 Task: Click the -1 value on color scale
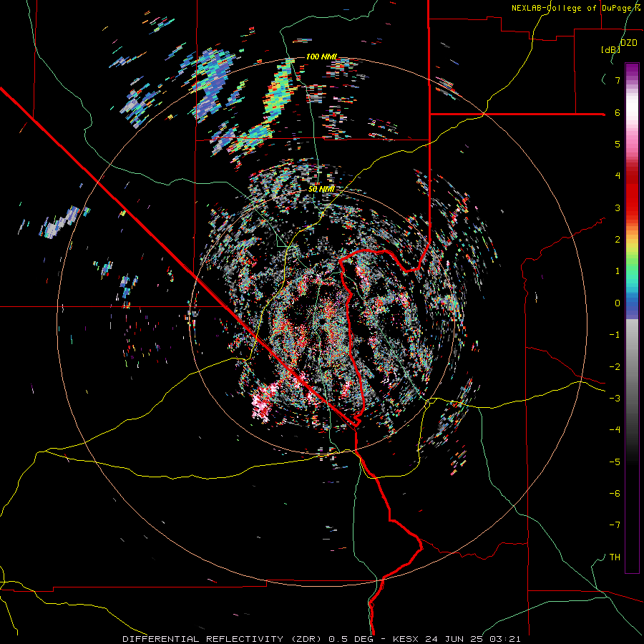(615, 335)
